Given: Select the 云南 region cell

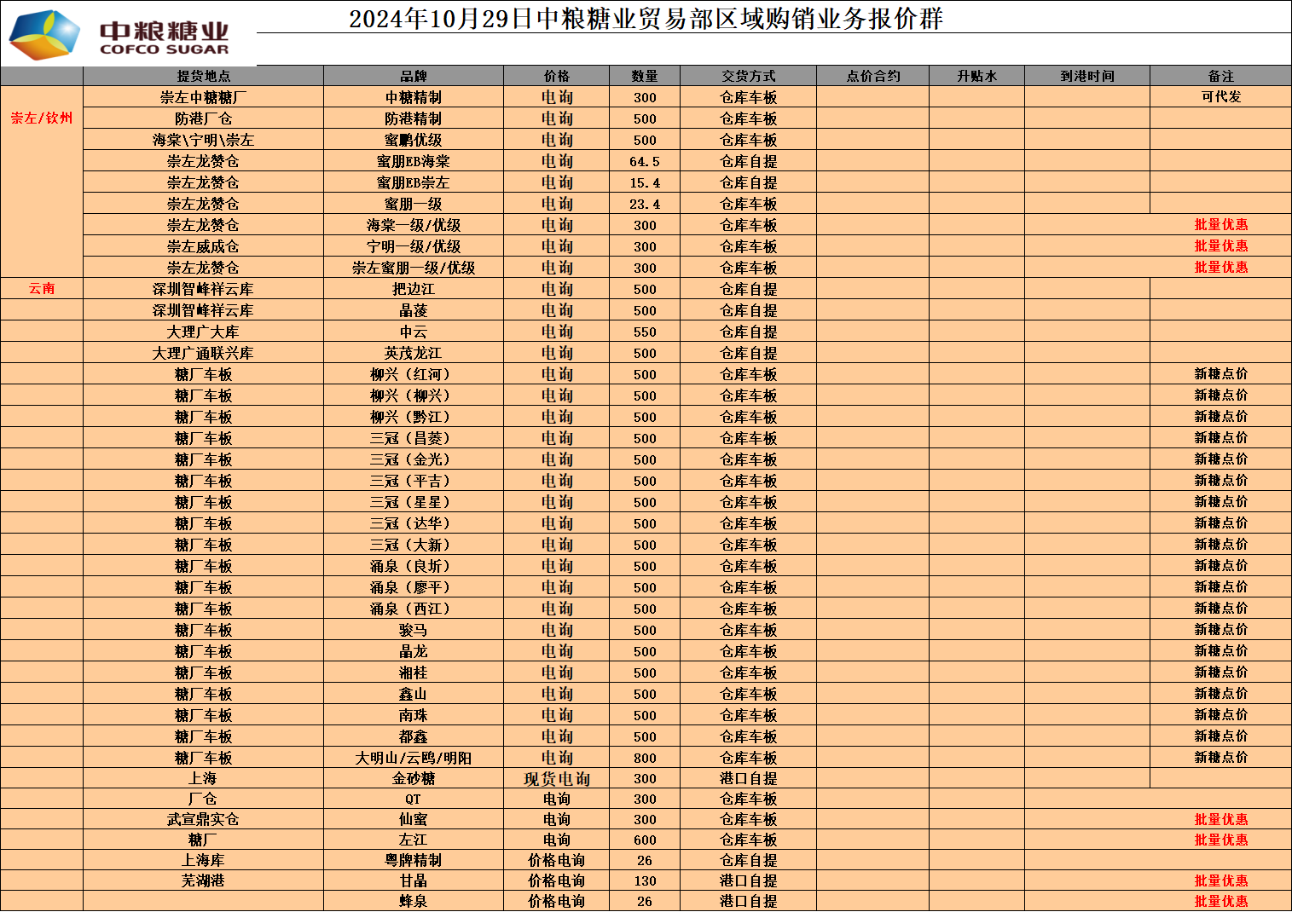Looking at the screenshot, I should pyautogui.click(x=42, y=288).
